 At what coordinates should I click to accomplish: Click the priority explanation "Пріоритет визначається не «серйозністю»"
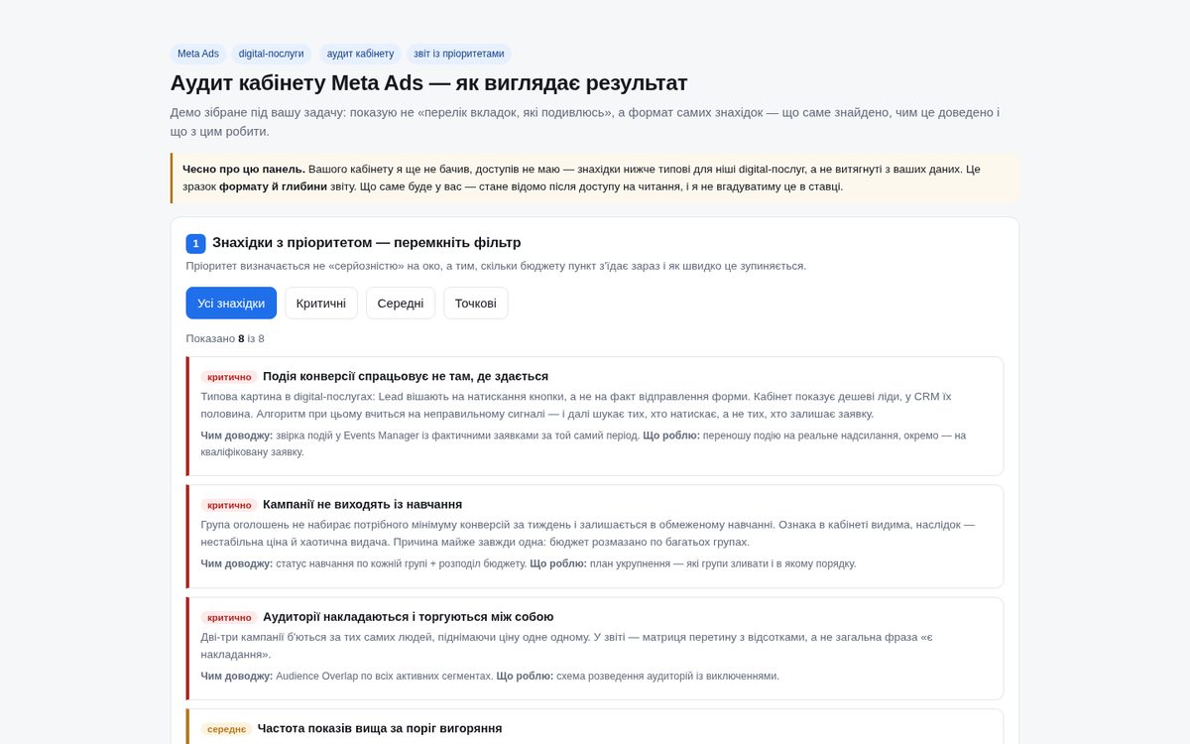point(496,266)
